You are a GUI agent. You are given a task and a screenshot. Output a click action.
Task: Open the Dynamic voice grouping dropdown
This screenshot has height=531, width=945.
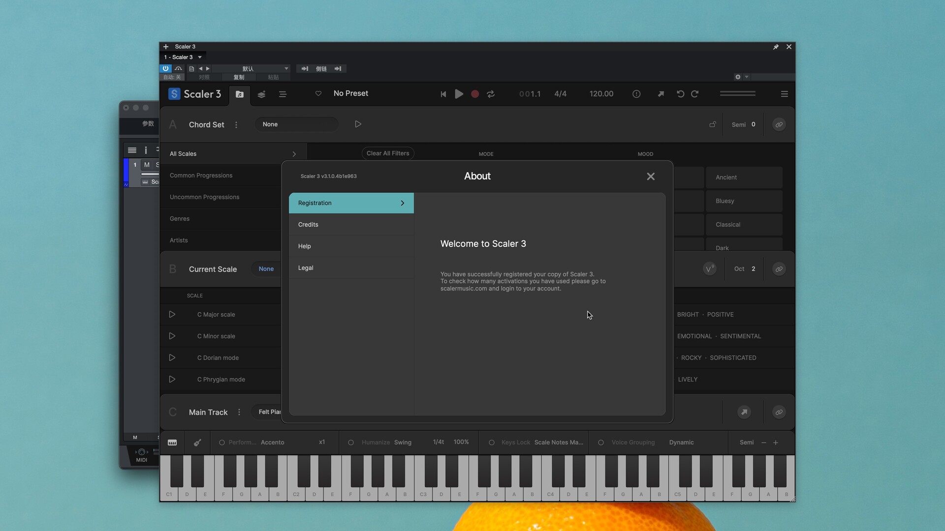[x=682, y=442]
